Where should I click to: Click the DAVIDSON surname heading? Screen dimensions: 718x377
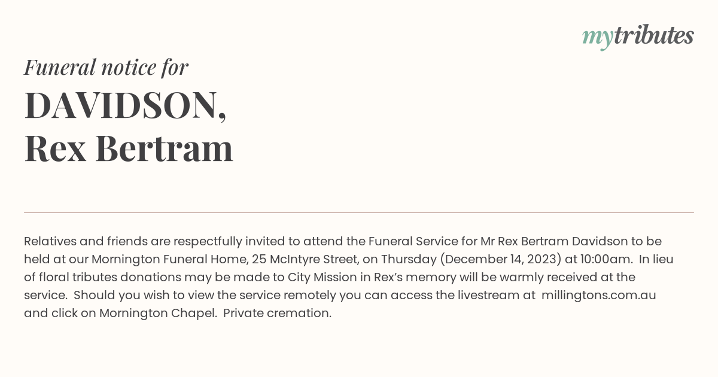126,105
